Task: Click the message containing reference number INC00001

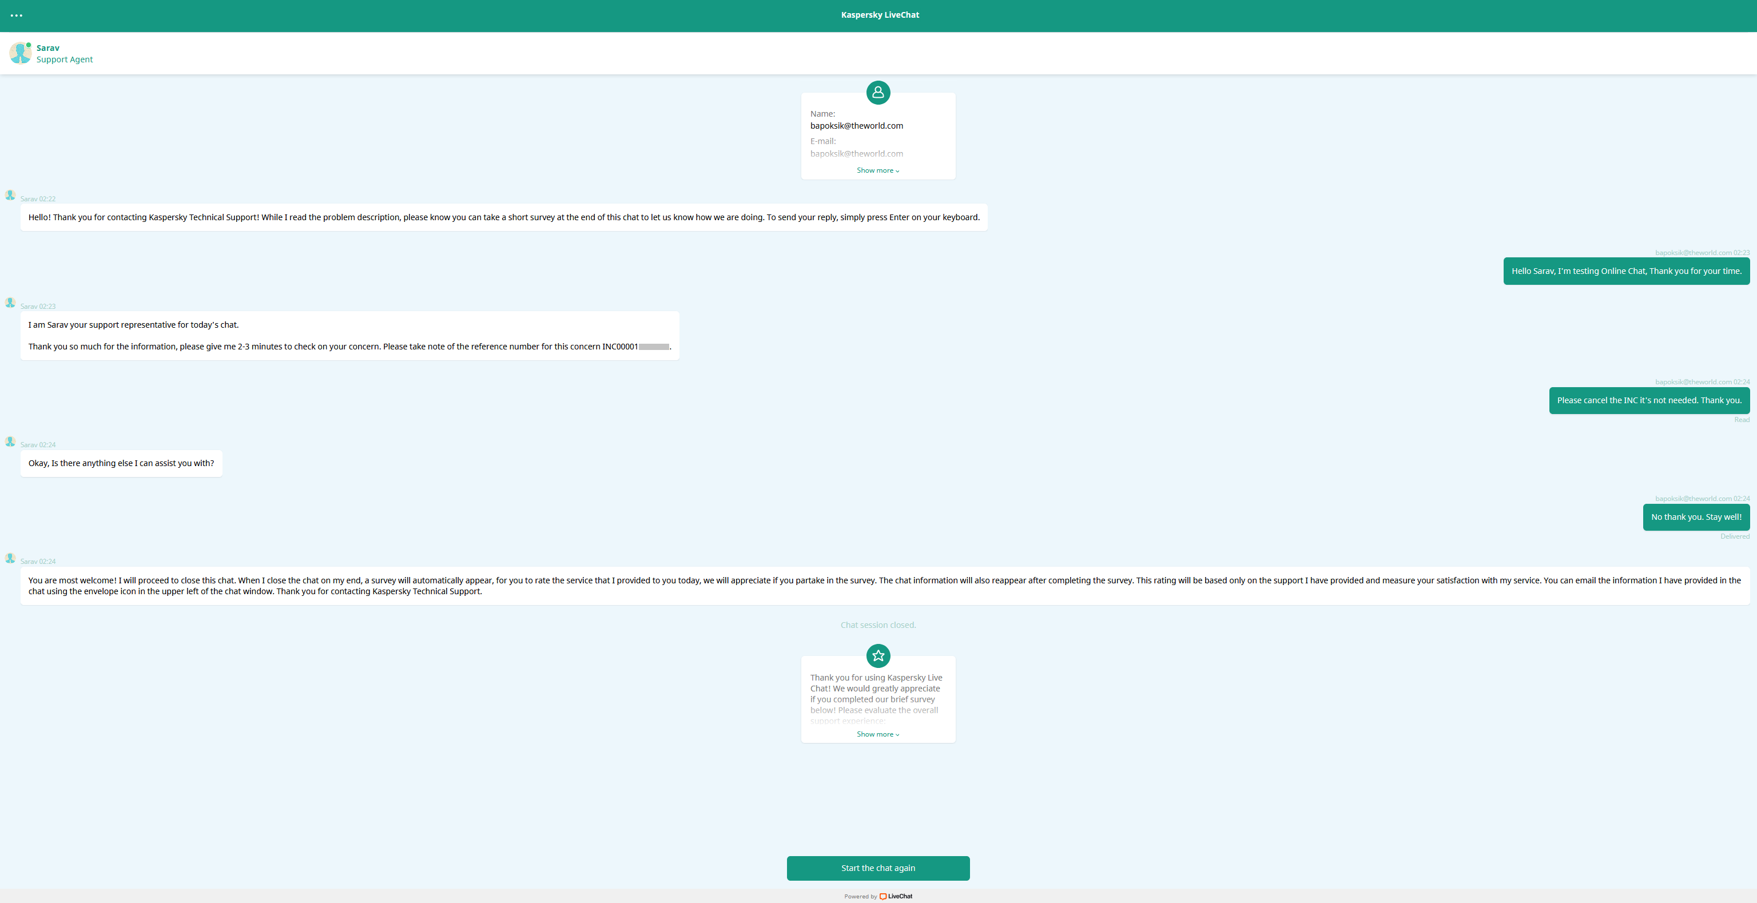Action: [x=349, y=336]
